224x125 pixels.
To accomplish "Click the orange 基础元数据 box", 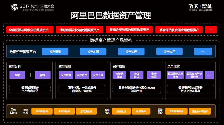I will pos(42,111).
